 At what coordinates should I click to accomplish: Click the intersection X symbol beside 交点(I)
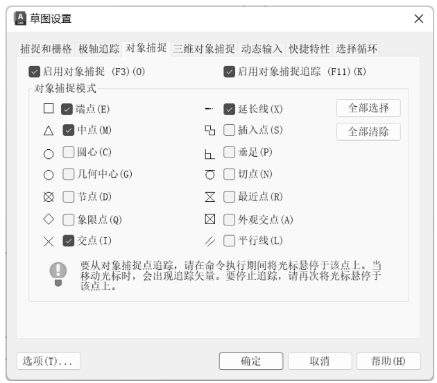point(48,241)
